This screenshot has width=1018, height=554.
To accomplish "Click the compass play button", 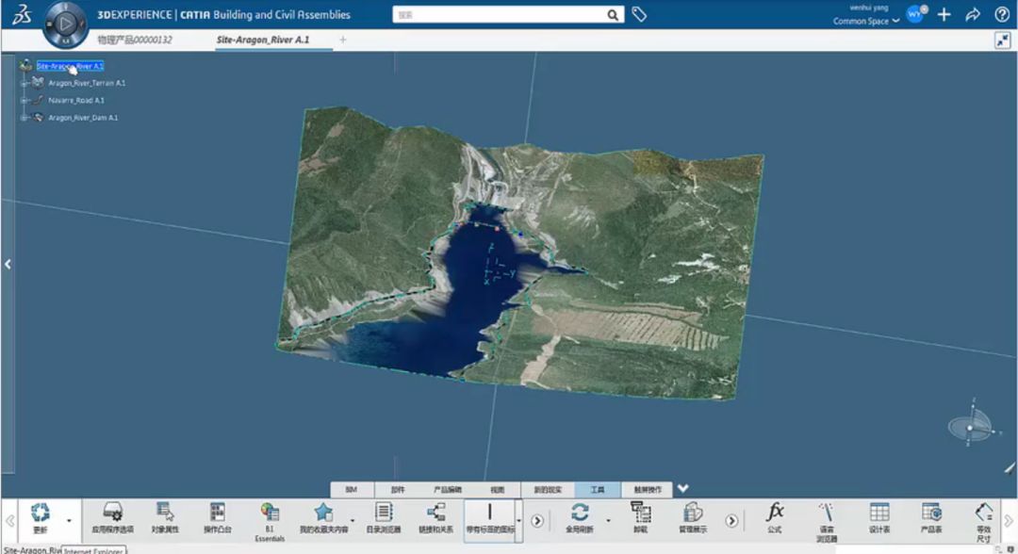I will (x=65, y=22).
